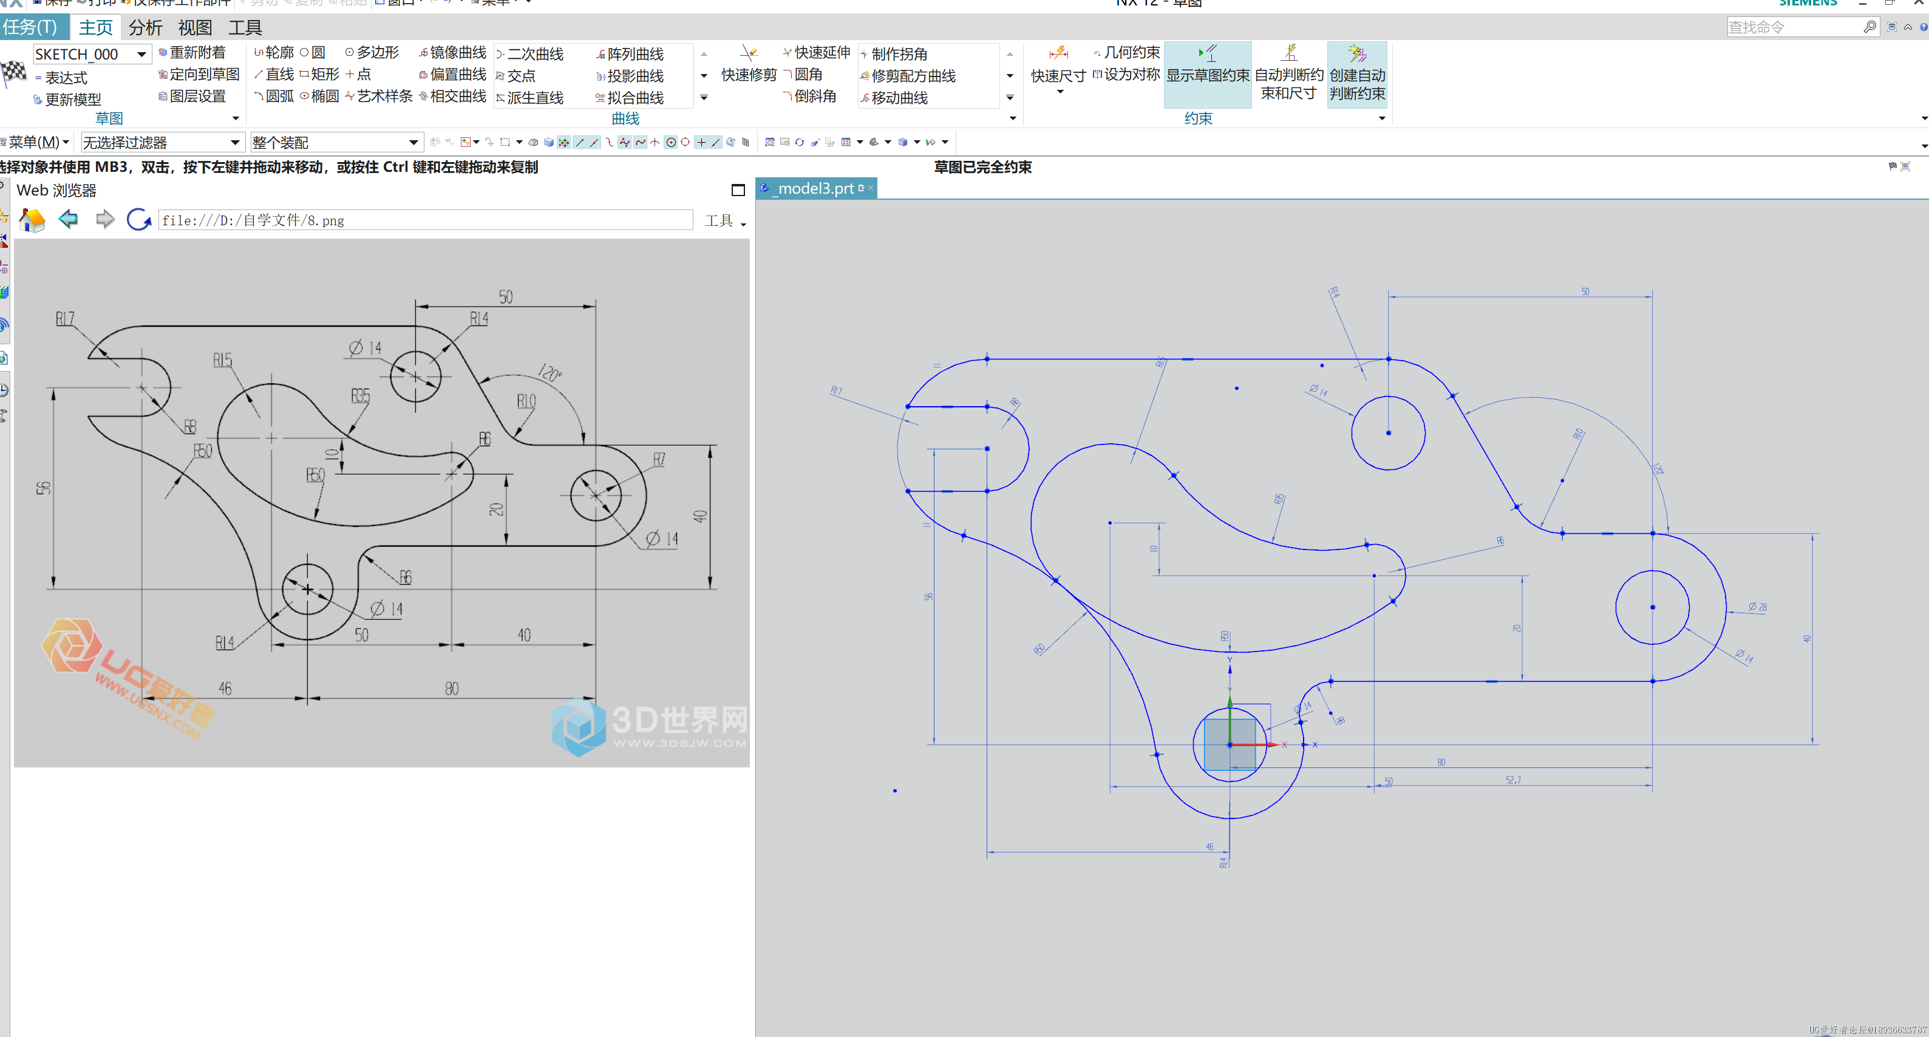Image resolution: width=1929 pixels, height=1037 pixels.
Task: Select the 艺术样条 (Studio Spline) tool
Action: click(378, 96)
